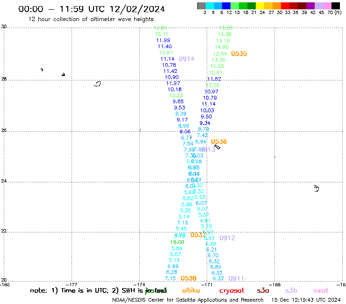This screenshot has height=304, width=346.
Task: Select the 10.03 wave height reading
Action: (x=207, y=110)
